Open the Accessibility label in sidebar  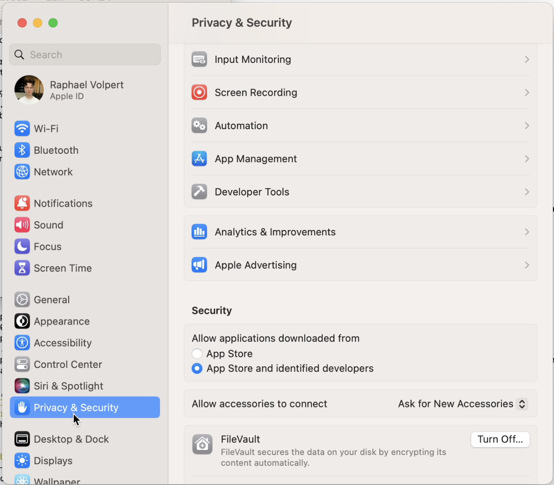63,343
